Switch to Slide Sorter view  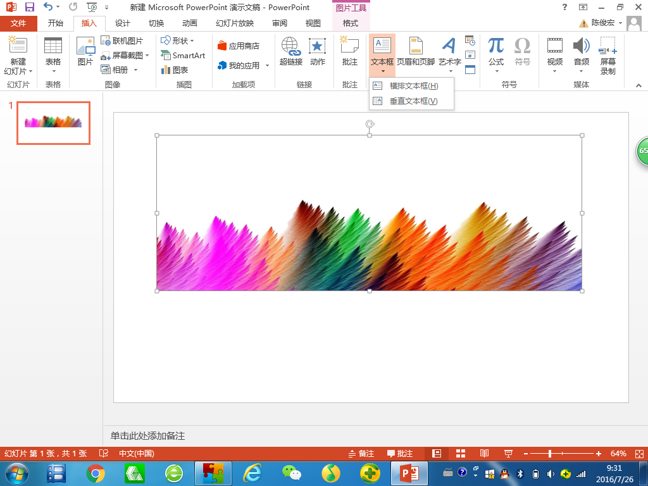[x=461, y=453]
